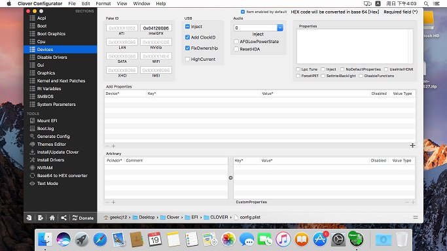Select the Boot Graphics section
Screen dimensions: 447x251
(x=51, y=33)
